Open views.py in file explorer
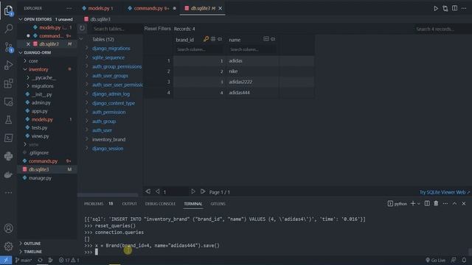This screenshot has height=265, width=472. (40, 136)
